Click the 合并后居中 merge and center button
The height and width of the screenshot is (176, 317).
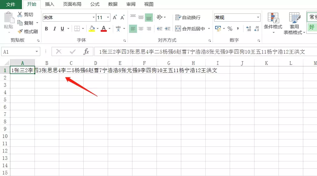coord(190,29)
